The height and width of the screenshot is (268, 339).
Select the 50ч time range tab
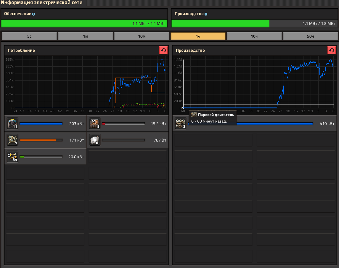point(310,36)
